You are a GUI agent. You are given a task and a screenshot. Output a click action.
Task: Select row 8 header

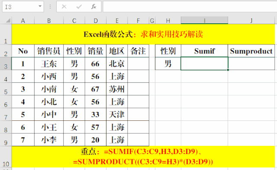click(6, 127)
